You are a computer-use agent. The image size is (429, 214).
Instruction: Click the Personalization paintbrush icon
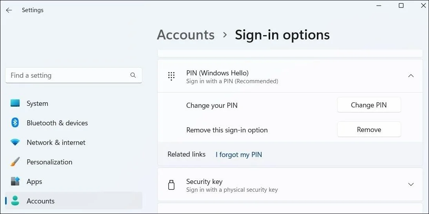[x=15, y=162]
